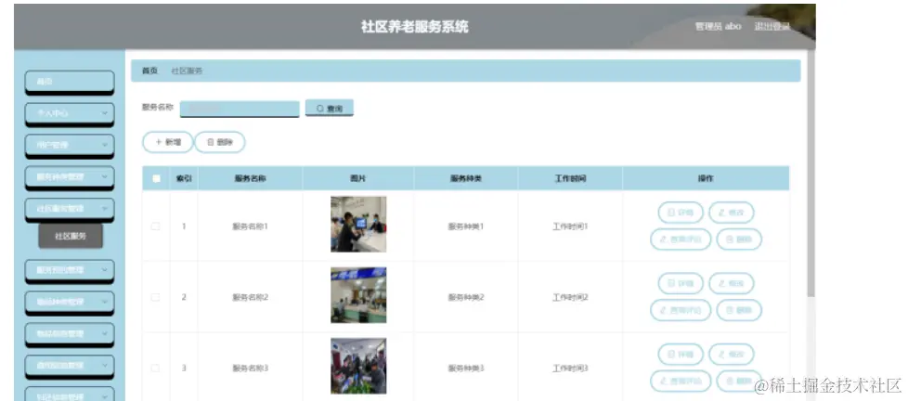
Task: Open 详情 for row 服务名称1
Action: tap(681, 213)
